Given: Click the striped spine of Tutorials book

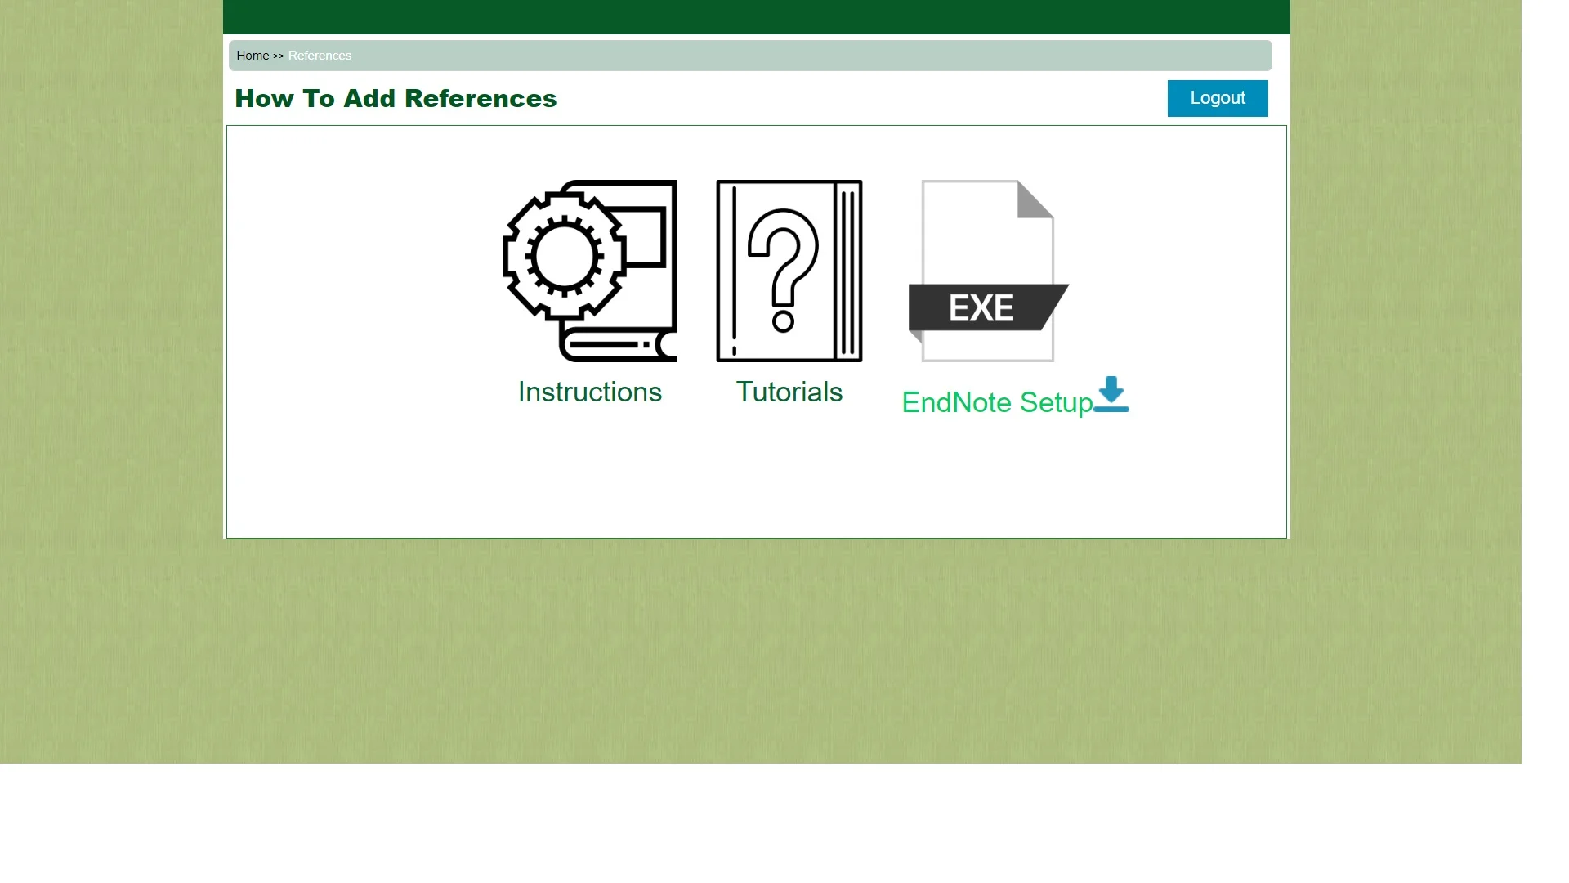Looking at the screenshot, I should (x=848, y=271).
